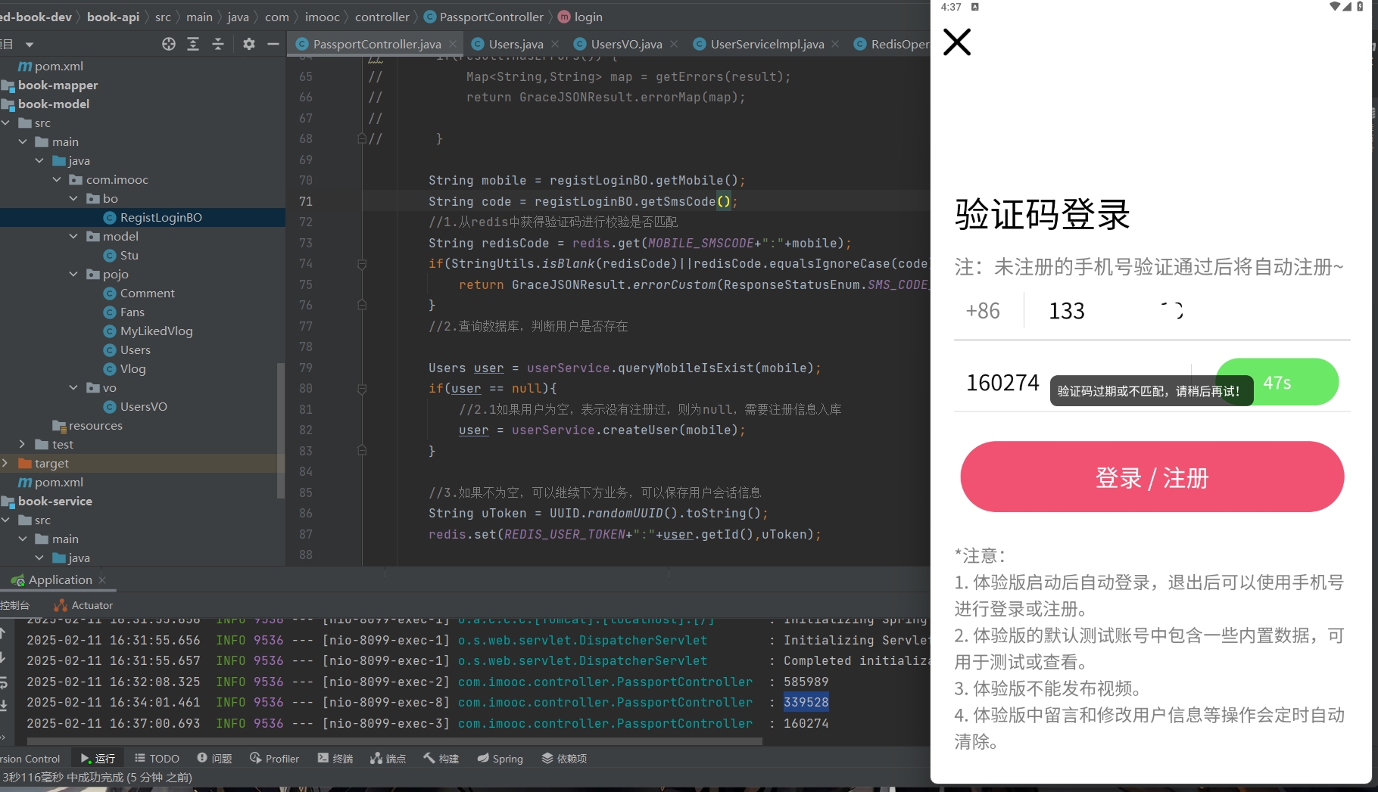This screenshot has height=792, width=1378.
Task: Click the select opened file crosshair icon
Action: click(169, 44)
